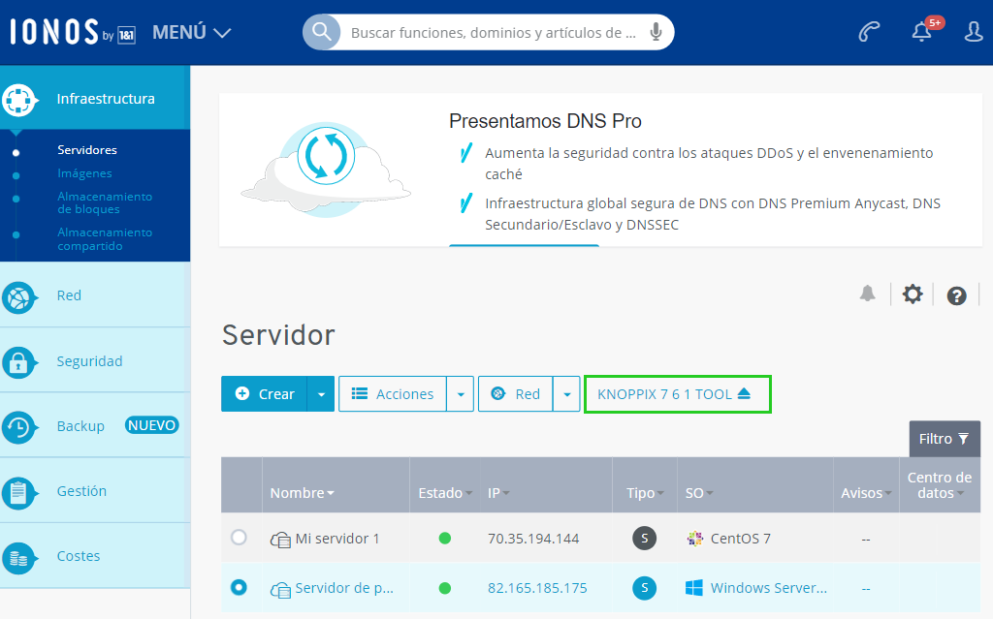Viewport: 993px width, 619px height.
Task: Click the CentOS logo icon
Action: (694, 539)
